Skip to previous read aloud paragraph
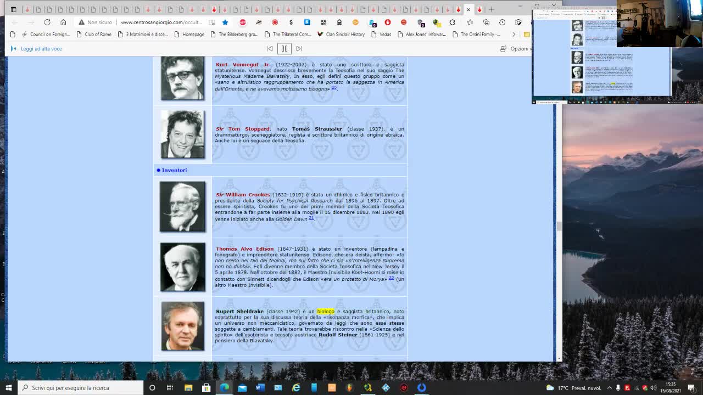Viewport: 703px width, 395px height. coord(270,48)
